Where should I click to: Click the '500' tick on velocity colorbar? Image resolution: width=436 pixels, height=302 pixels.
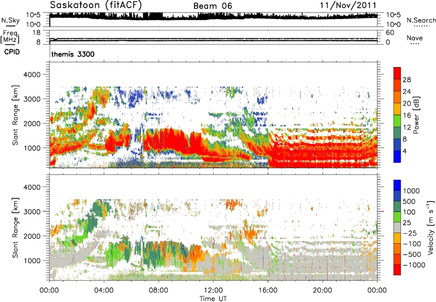click(x=409, y=201)
